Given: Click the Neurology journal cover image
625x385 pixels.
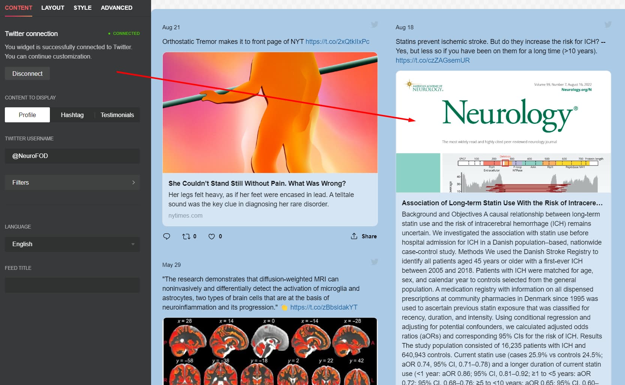Looking at the screenshot, I should (x=504, y=132).
